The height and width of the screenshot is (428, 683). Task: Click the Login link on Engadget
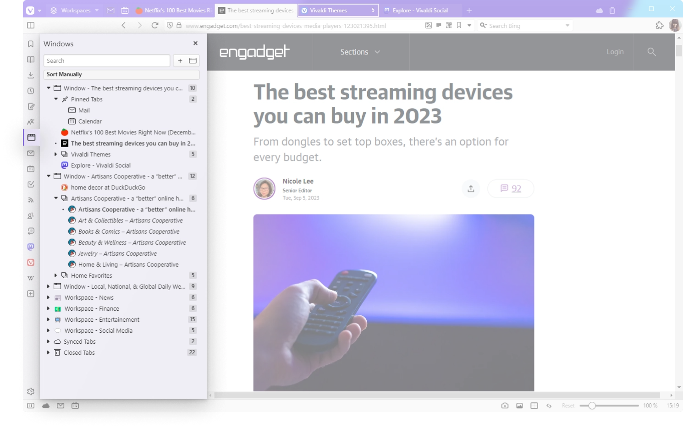click(x=615, y=52)
